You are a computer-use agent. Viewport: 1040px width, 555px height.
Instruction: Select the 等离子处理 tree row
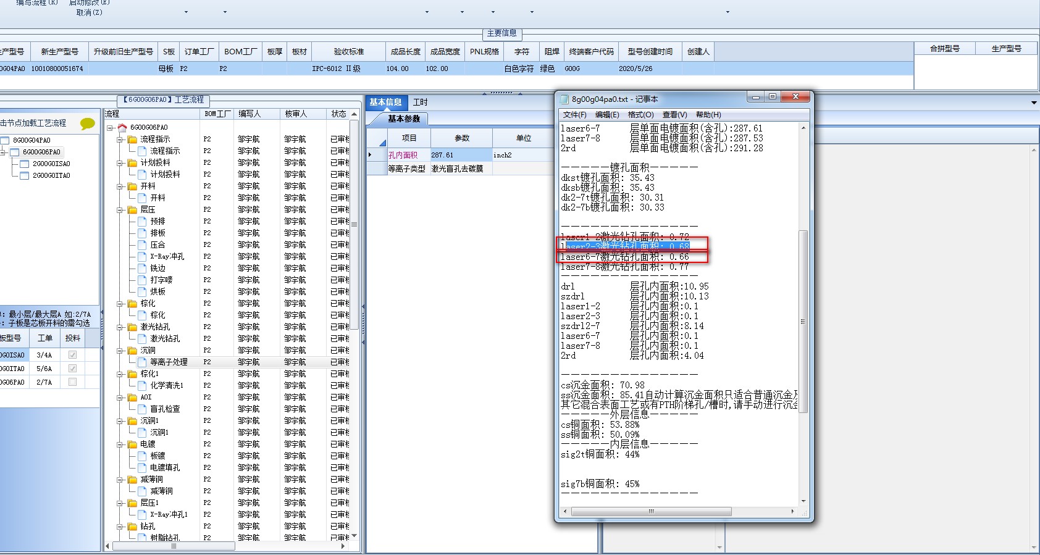point(169,362)
